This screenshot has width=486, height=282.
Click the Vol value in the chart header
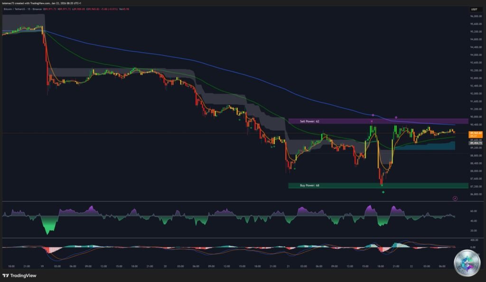[124, 10]
